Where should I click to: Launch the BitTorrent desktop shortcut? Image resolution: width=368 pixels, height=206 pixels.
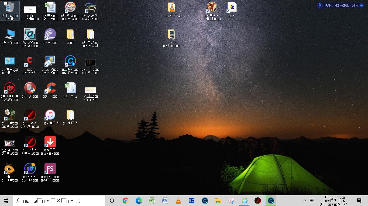(50, 34)
